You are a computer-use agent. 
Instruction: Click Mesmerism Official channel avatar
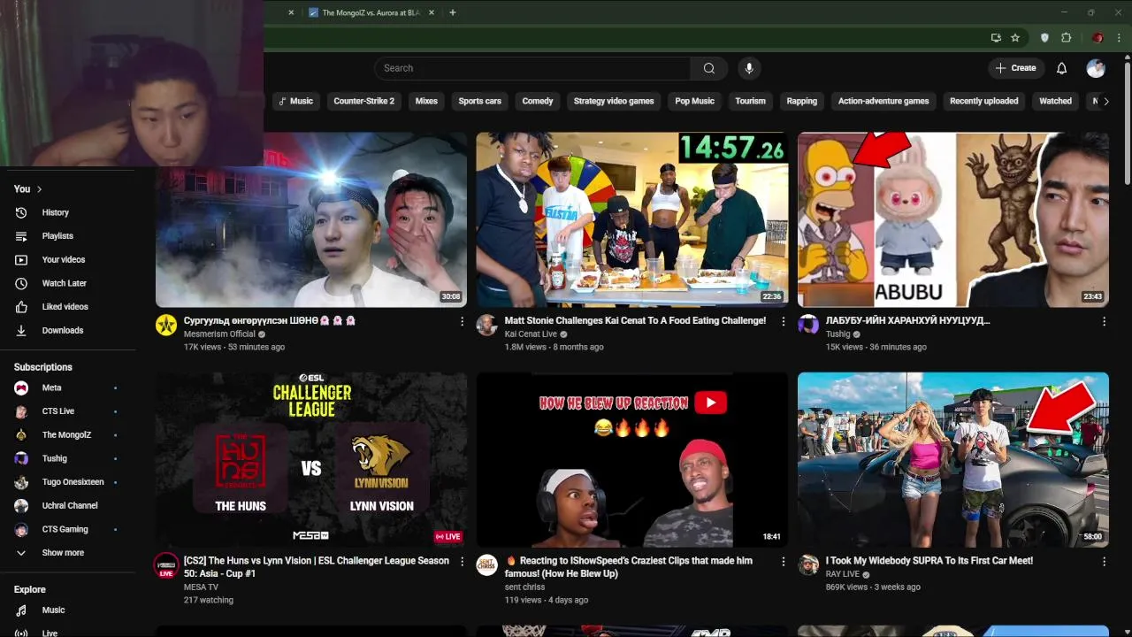tap(166, 325)
